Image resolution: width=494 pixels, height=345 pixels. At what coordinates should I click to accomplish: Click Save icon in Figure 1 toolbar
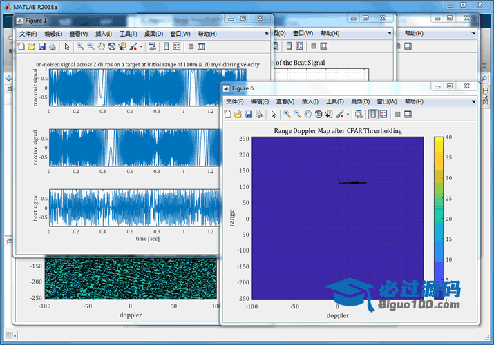[x=42, y=46]
